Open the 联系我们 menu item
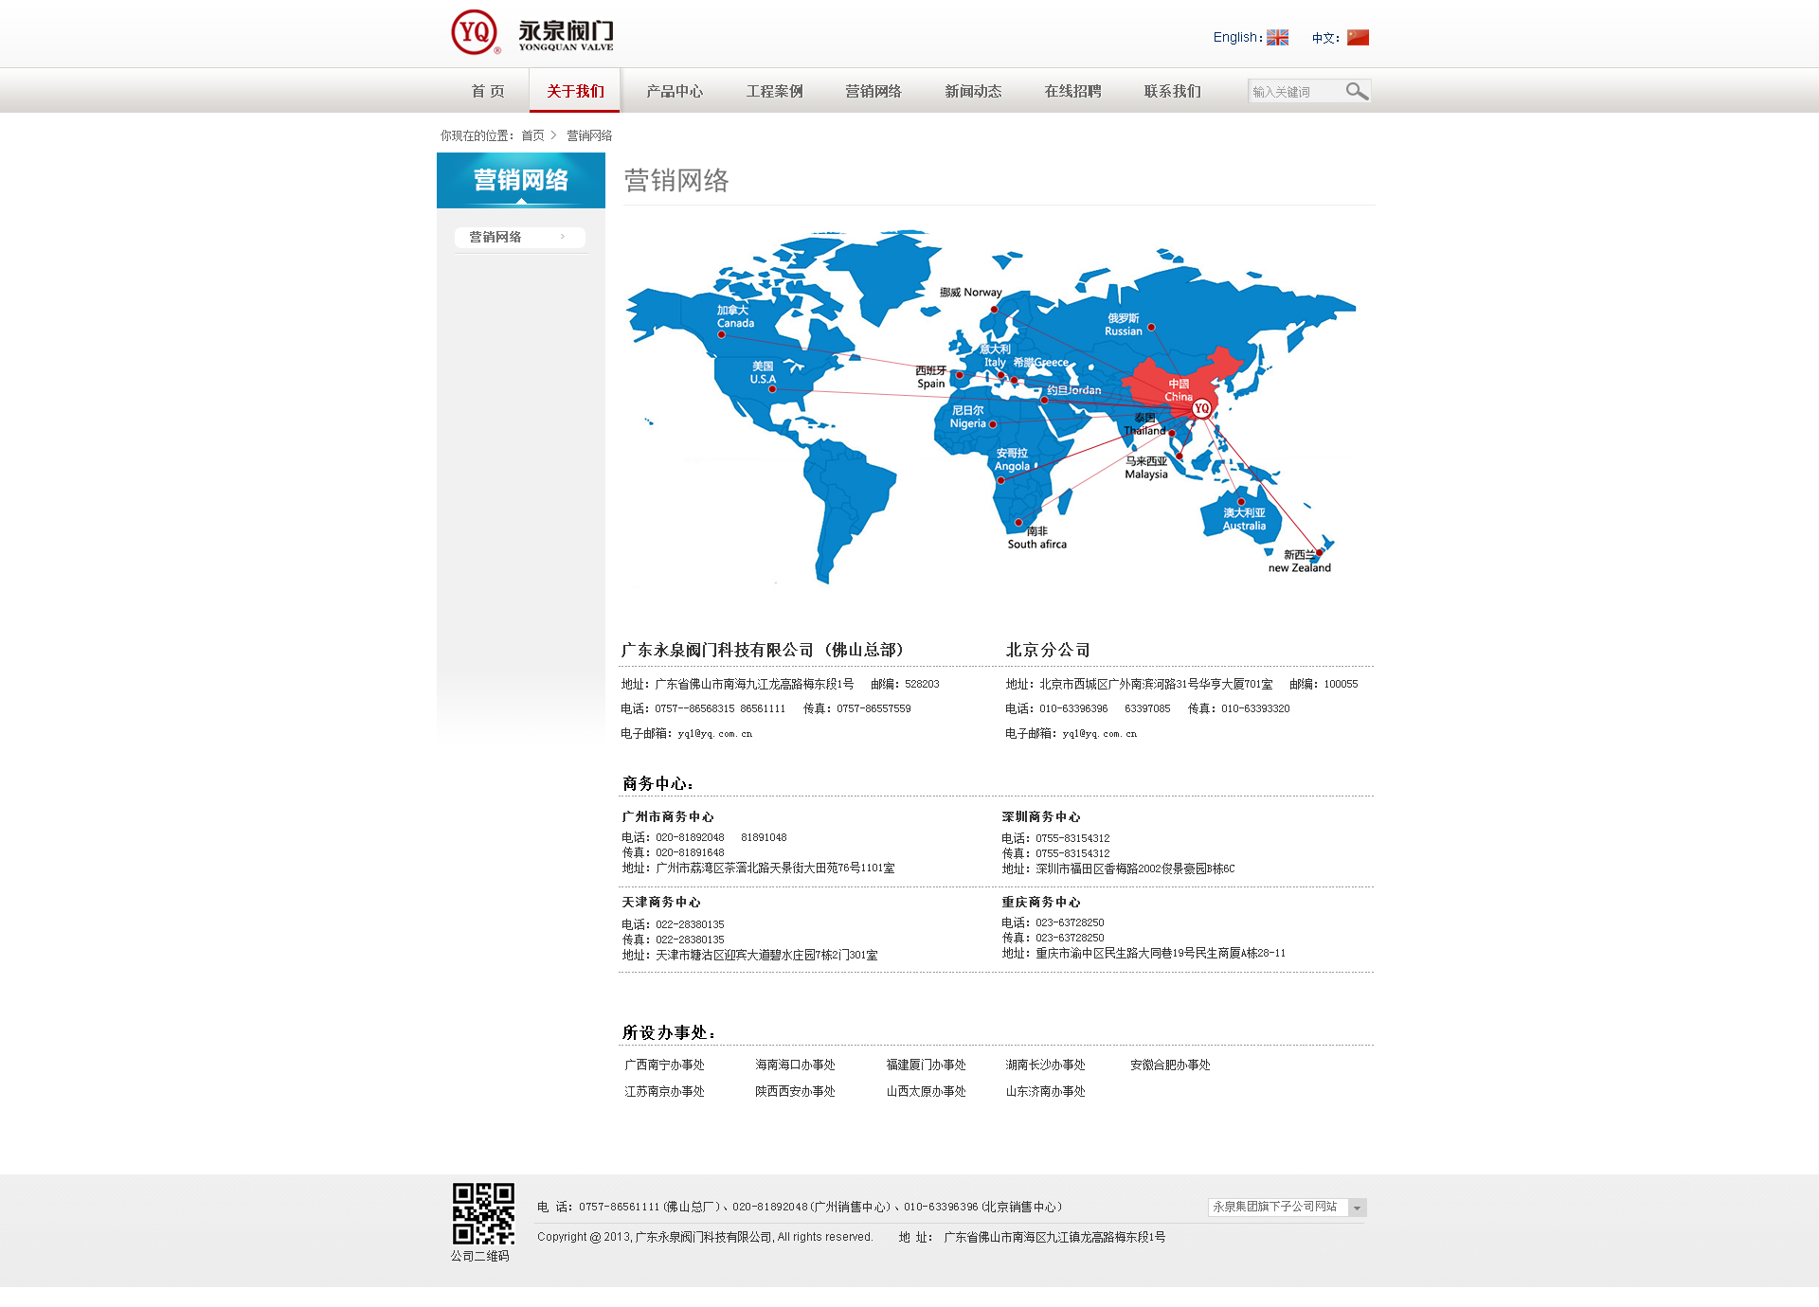1819x1307 pixels. [x=1172, y=91]
